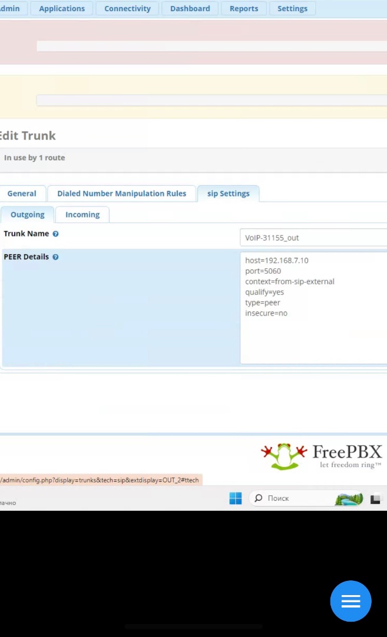The image size is (387, 637).
Task: Click the 'port=5060' line
Action: [x=263, y=271]
